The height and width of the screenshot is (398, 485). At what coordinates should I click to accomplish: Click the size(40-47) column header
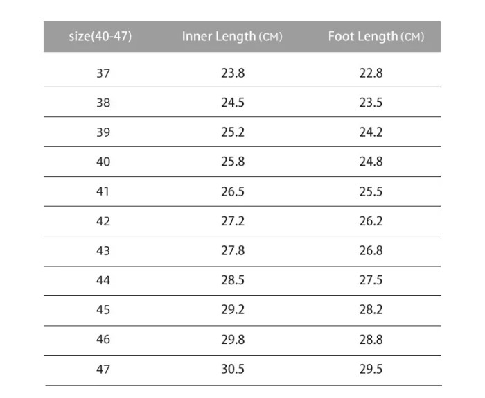(x=100, y=37)
